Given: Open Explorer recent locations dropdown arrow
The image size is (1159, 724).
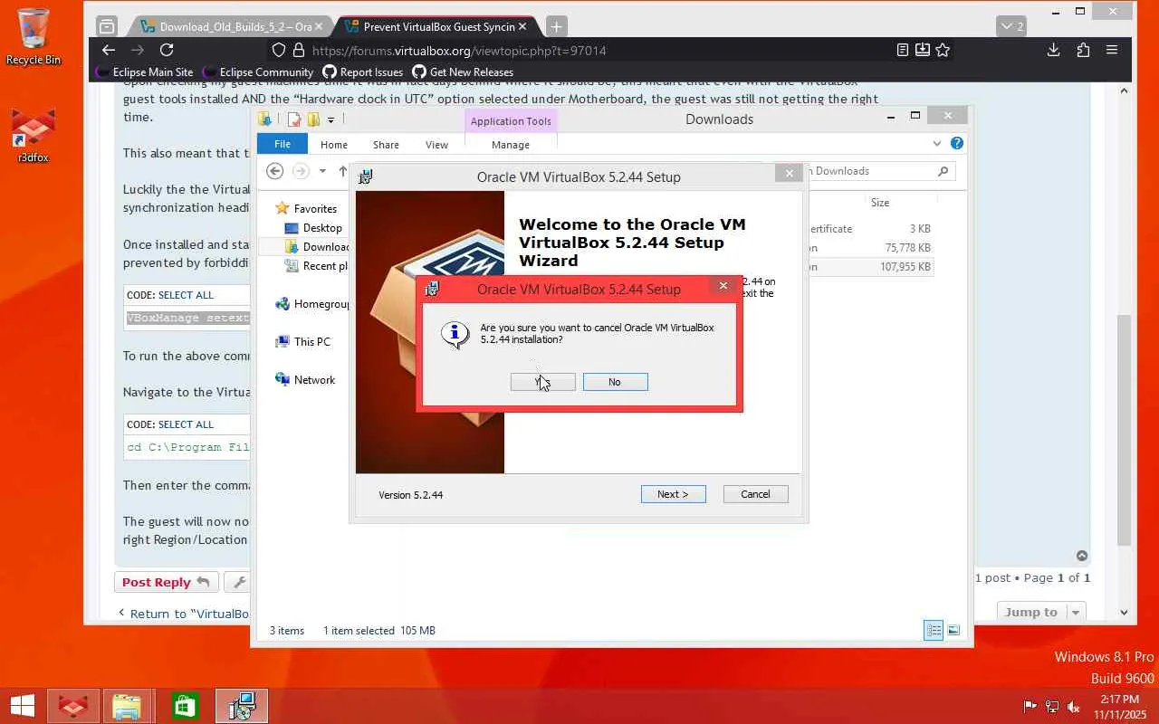Looking at the screenshot, I should click(x=322, y=171).
